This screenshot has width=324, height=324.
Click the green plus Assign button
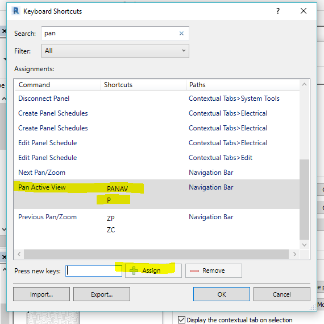click(153, 270)
